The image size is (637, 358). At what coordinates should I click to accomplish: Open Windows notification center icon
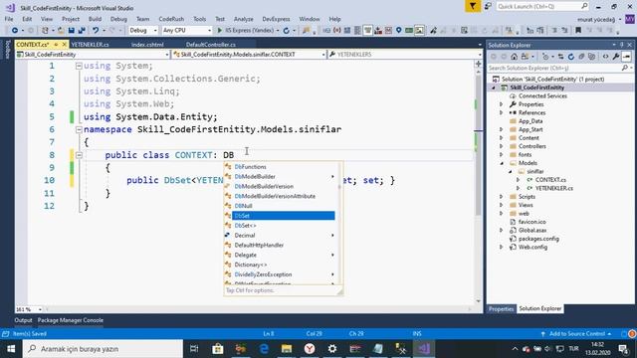623,349
